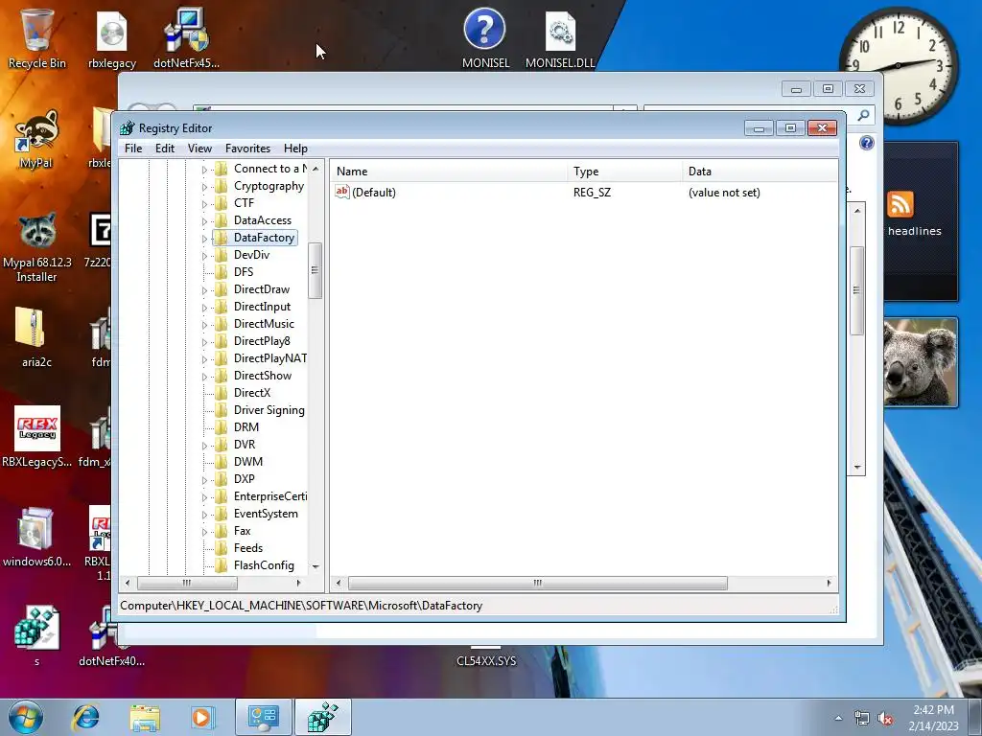Click the muted volume tray icon
Image resolution: width=982 pixels, height=736 pixels.
[x=885, y=719]
